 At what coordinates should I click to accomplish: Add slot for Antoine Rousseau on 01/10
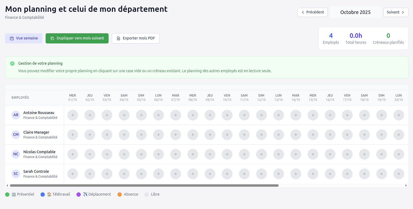tap(73, 115)
